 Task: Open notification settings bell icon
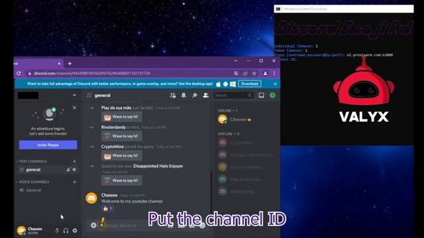click(184, 95)
